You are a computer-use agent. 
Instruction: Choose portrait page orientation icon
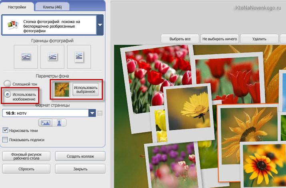click(59, 123)
